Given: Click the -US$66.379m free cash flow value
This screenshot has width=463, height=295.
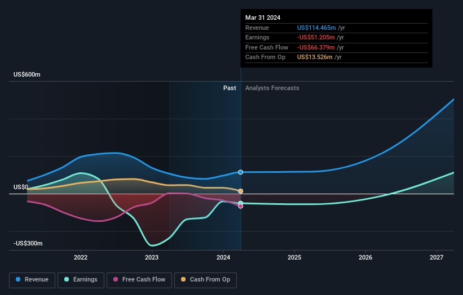Looking at the screenshot, I should (x=316, y=47).
